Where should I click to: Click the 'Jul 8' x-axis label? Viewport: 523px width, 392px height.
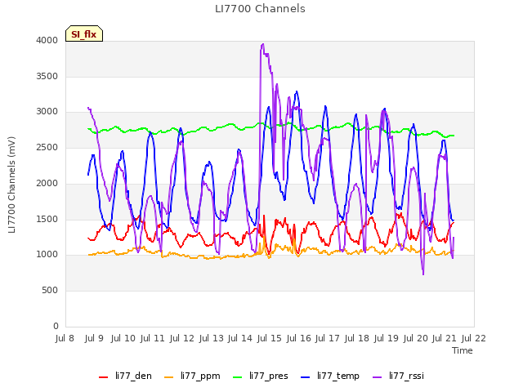click(65, 338)
